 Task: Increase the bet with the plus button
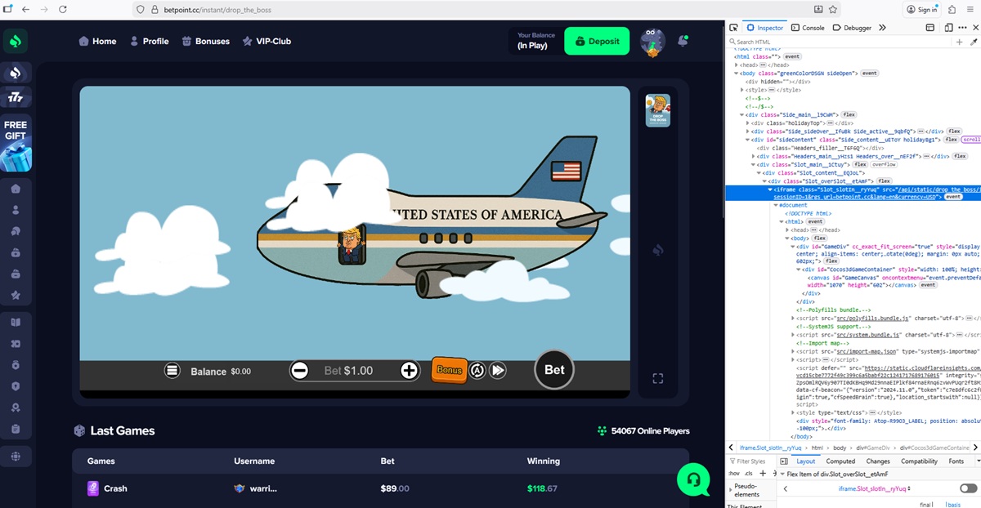(x=409, y=371)
